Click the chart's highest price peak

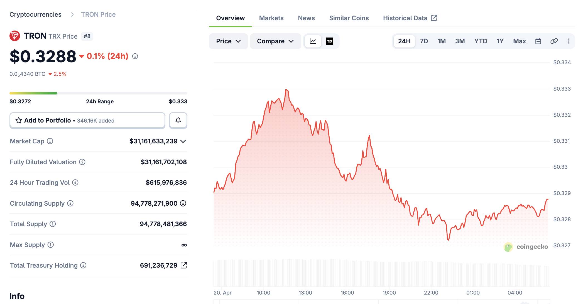point(286,89)
